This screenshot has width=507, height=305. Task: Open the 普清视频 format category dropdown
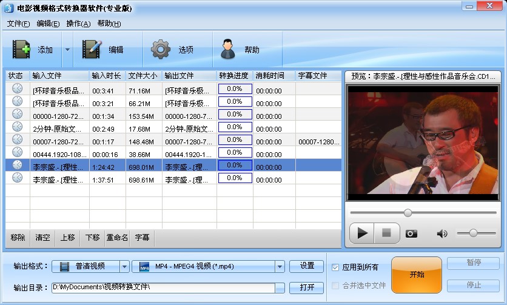click(x=90, y=266)
